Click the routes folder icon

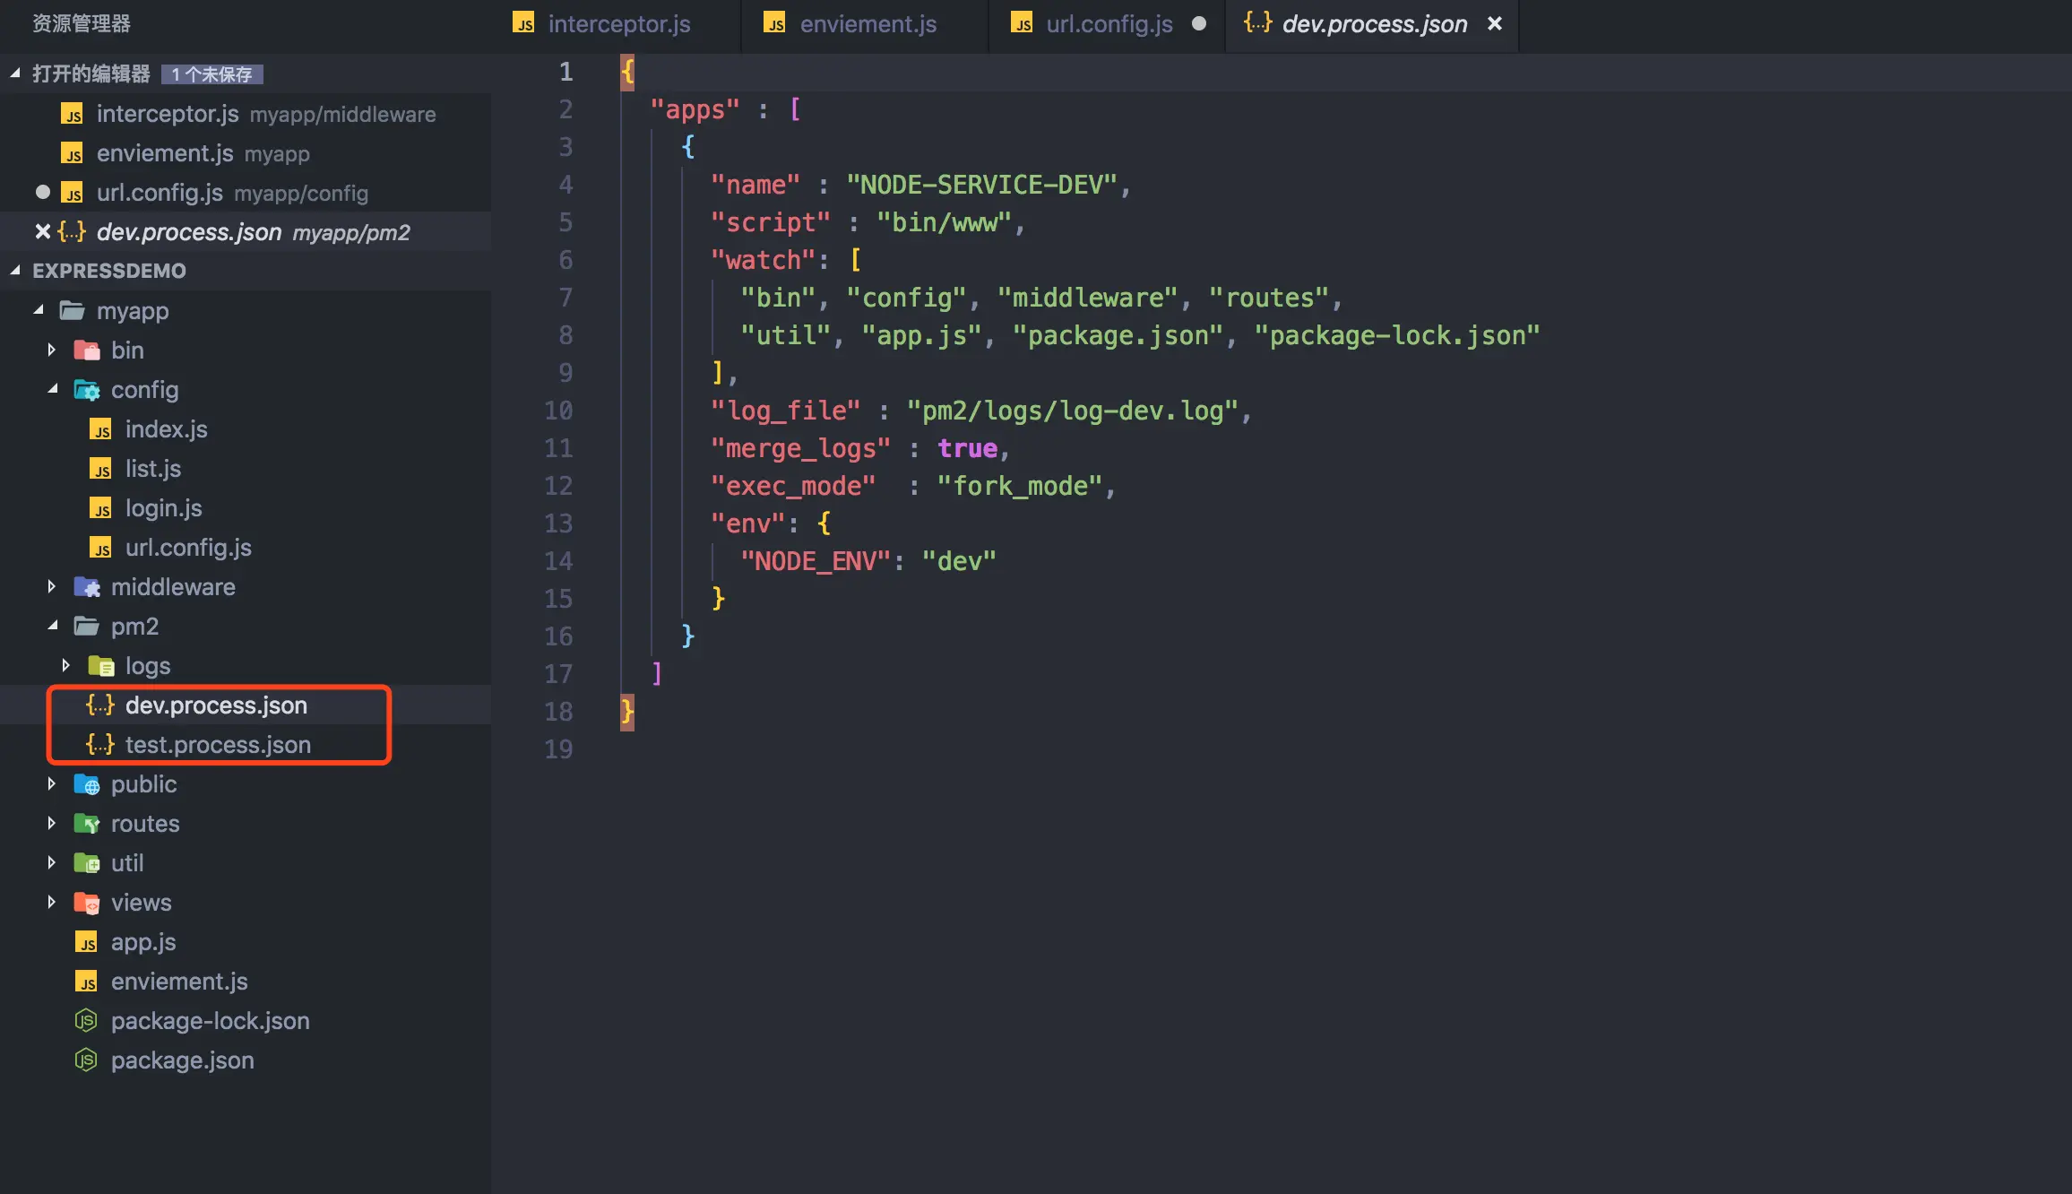pos(87,824)
